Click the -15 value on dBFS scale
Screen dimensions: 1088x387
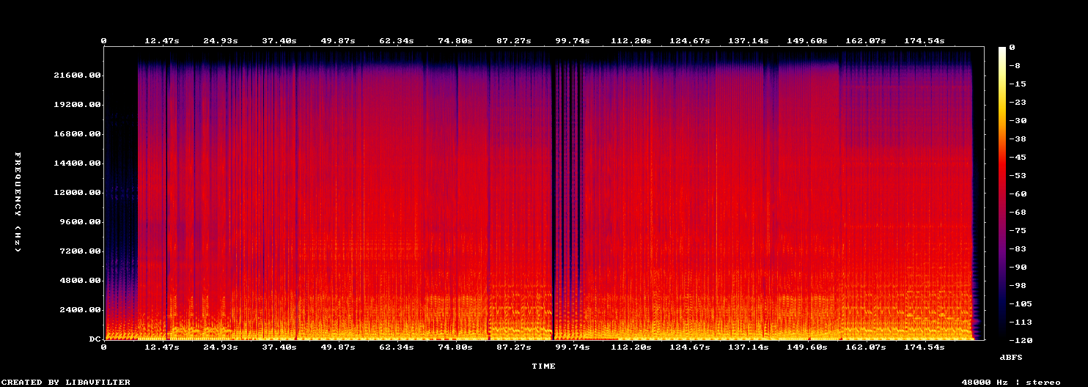[x=1018, y=84]
